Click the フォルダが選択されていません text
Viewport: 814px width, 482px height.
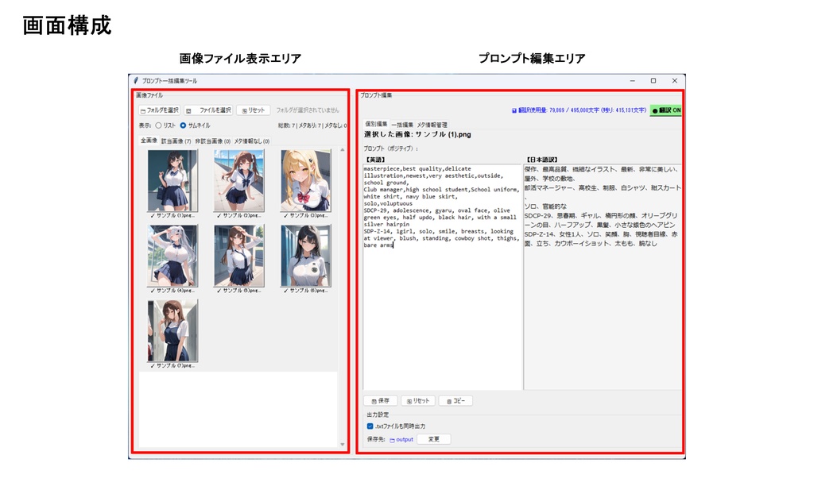(308, 110)
